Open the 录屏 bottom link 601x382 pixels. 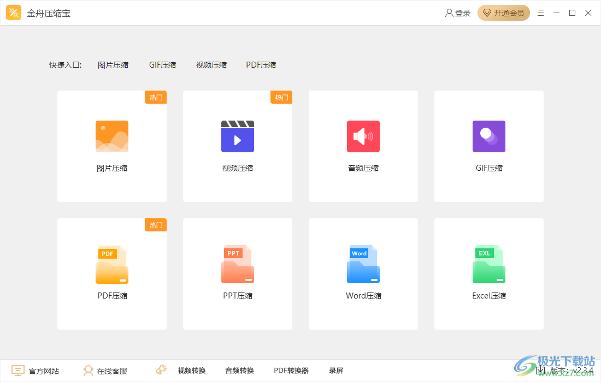coord(336,371)
